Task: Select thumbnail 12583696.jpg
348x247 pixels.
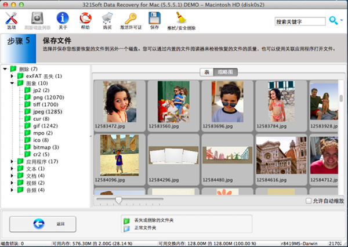Action: tap(227, 106)
